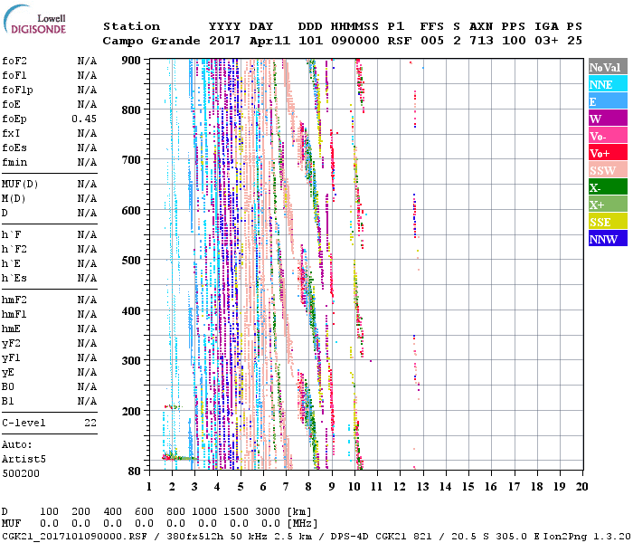This screenshot has height=543, width=633.
Task: Click the RSF program value
Action: pyautogui.click(x=400, y=41)
